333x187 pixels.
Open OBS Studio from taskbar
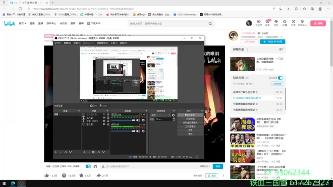22,183
